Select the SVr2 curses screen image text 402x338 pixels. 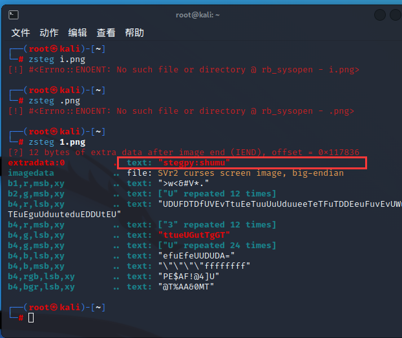pyautogui.click(x=251, y=173)
